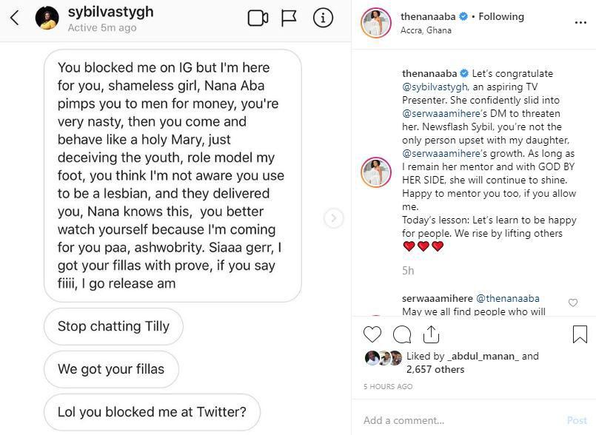596x435 pixels.
Task: Like the post with heart icon
Action: coord(373,334)
